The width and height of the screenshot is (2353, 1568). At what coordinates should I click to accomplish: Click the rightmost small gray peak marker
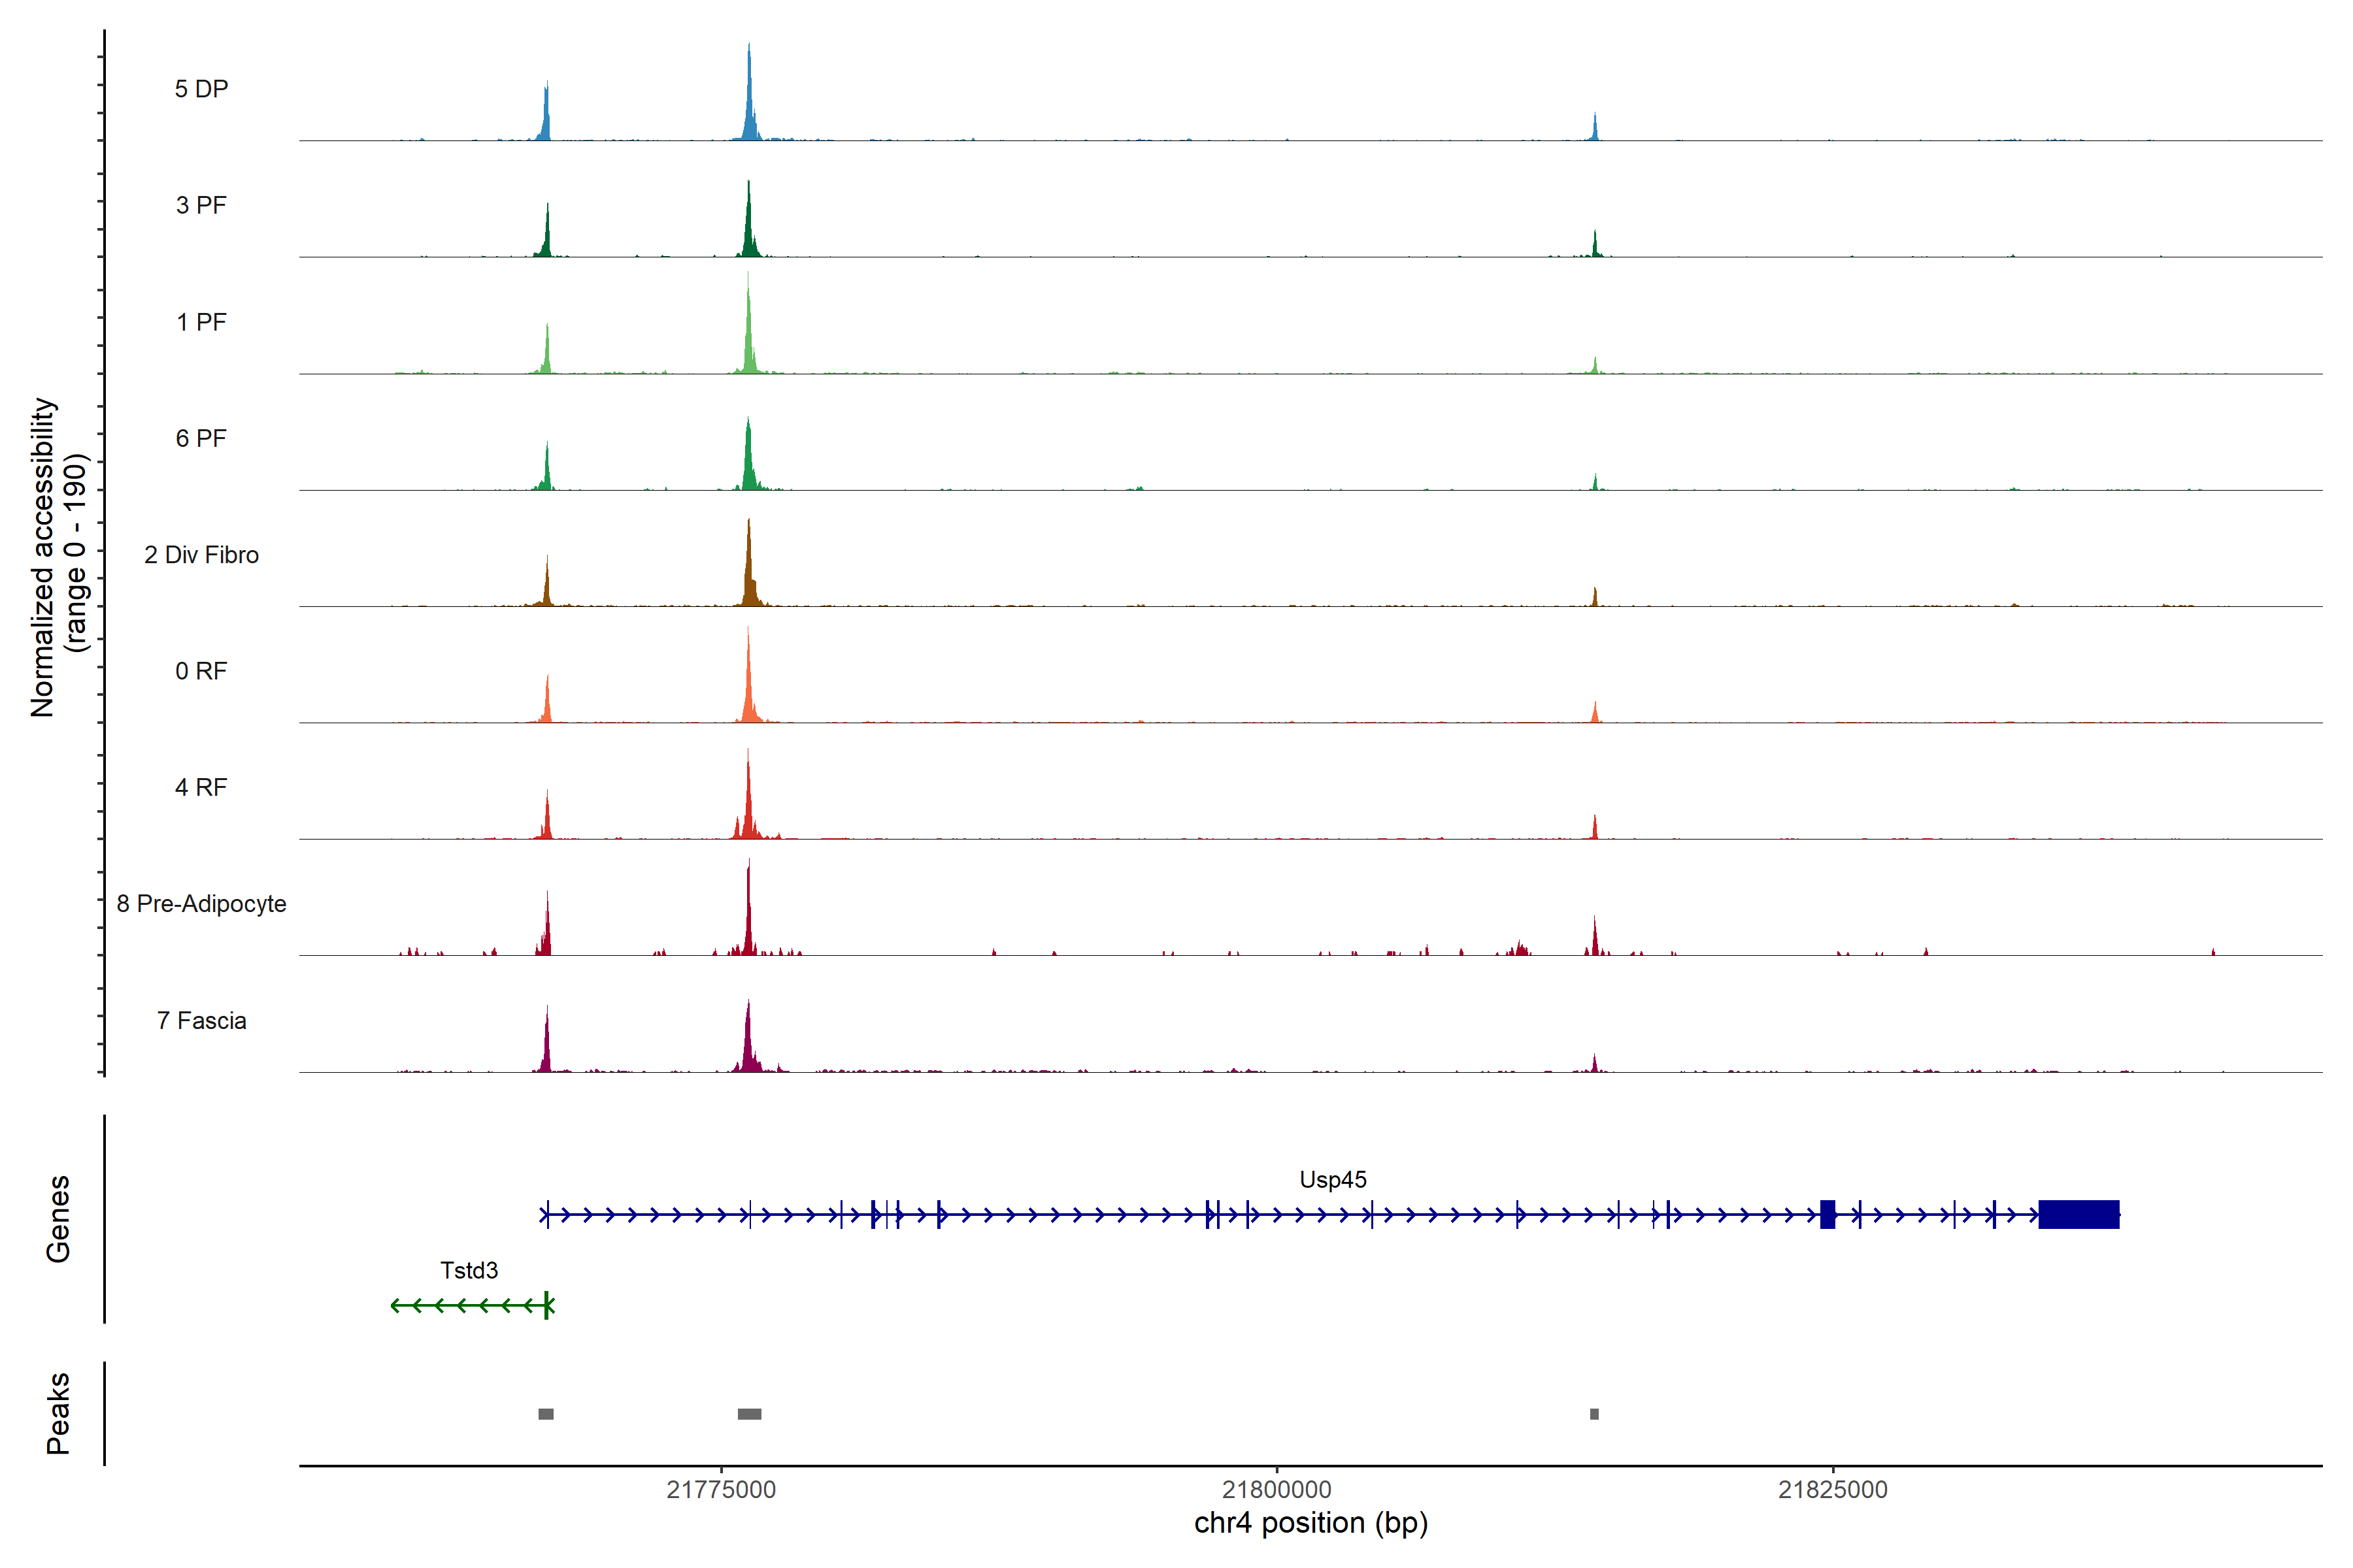tap(1594, 1414)
